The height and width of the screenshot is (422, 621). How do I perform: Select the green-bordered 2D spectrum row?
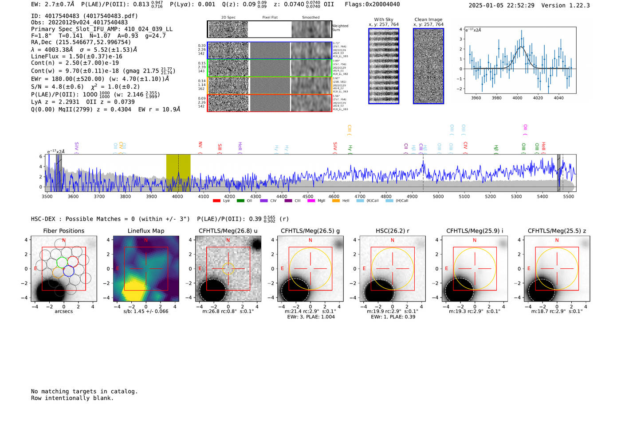click(269, 68)
